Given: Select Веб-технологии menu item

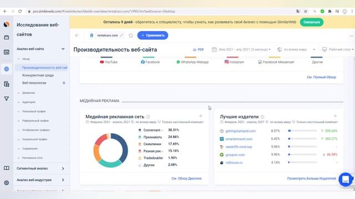Looking at the screenshot, I should (34, 83).
